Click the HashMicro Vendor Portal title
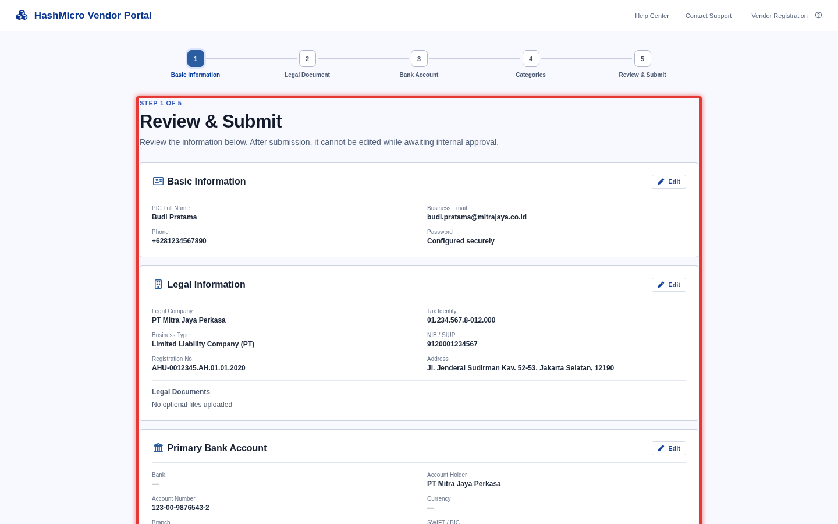 point(93,15)
